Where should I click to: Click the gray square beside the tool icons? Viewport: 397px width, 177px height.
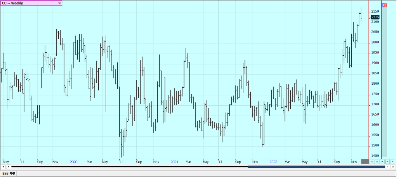pyautogui.click(x=365, y=161)
